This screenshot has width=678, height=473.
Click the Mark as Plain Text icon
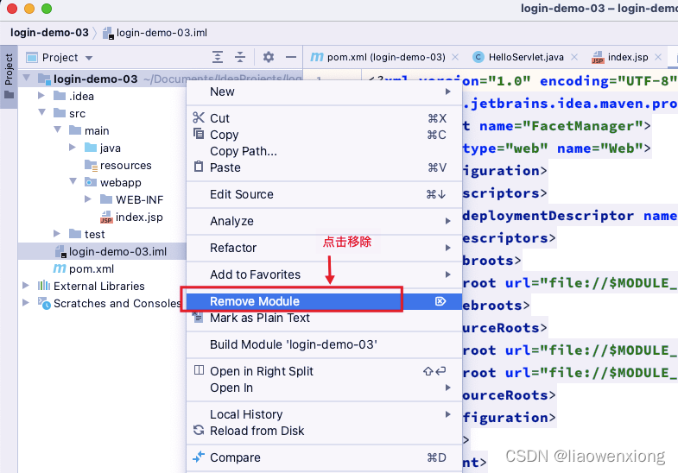click(197, 317)
